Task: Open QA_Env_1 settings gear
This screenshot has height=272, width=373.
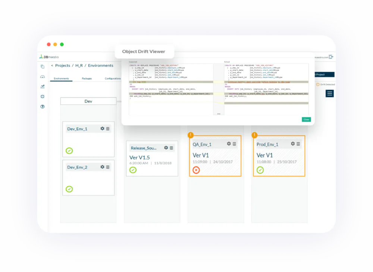Action: pos(229,144)
